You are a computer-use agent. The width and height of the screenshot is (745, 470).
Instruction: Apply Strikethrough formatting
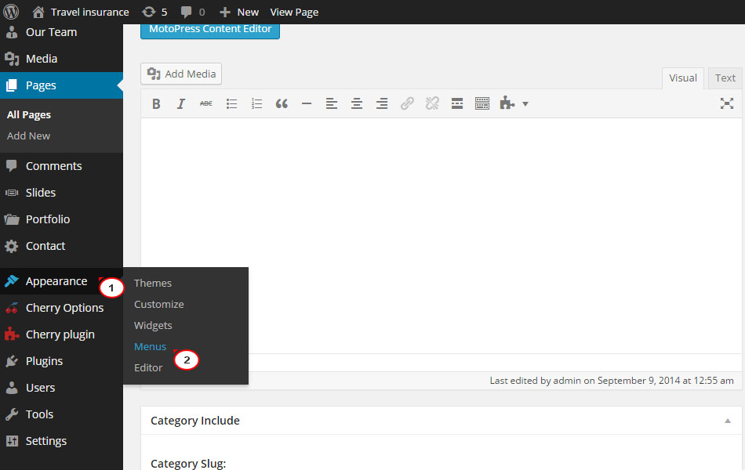pyautogui.click(x=205, y=103)
